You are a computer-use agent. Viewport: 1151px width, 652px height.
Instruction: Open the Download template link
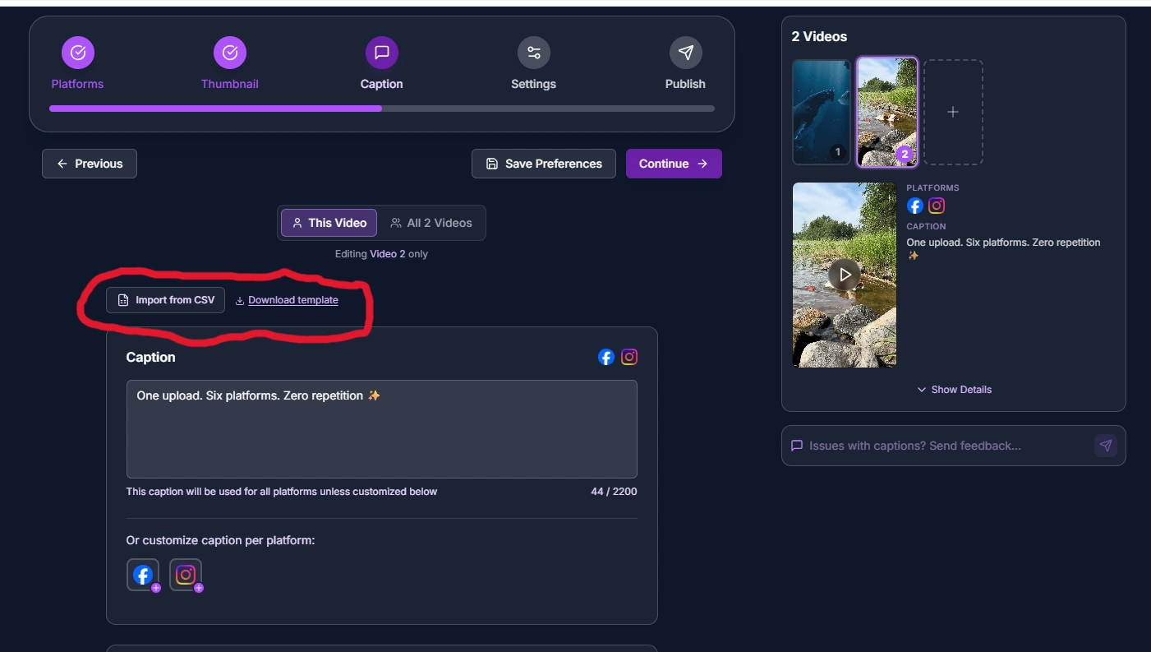click(x=292, y=300)
